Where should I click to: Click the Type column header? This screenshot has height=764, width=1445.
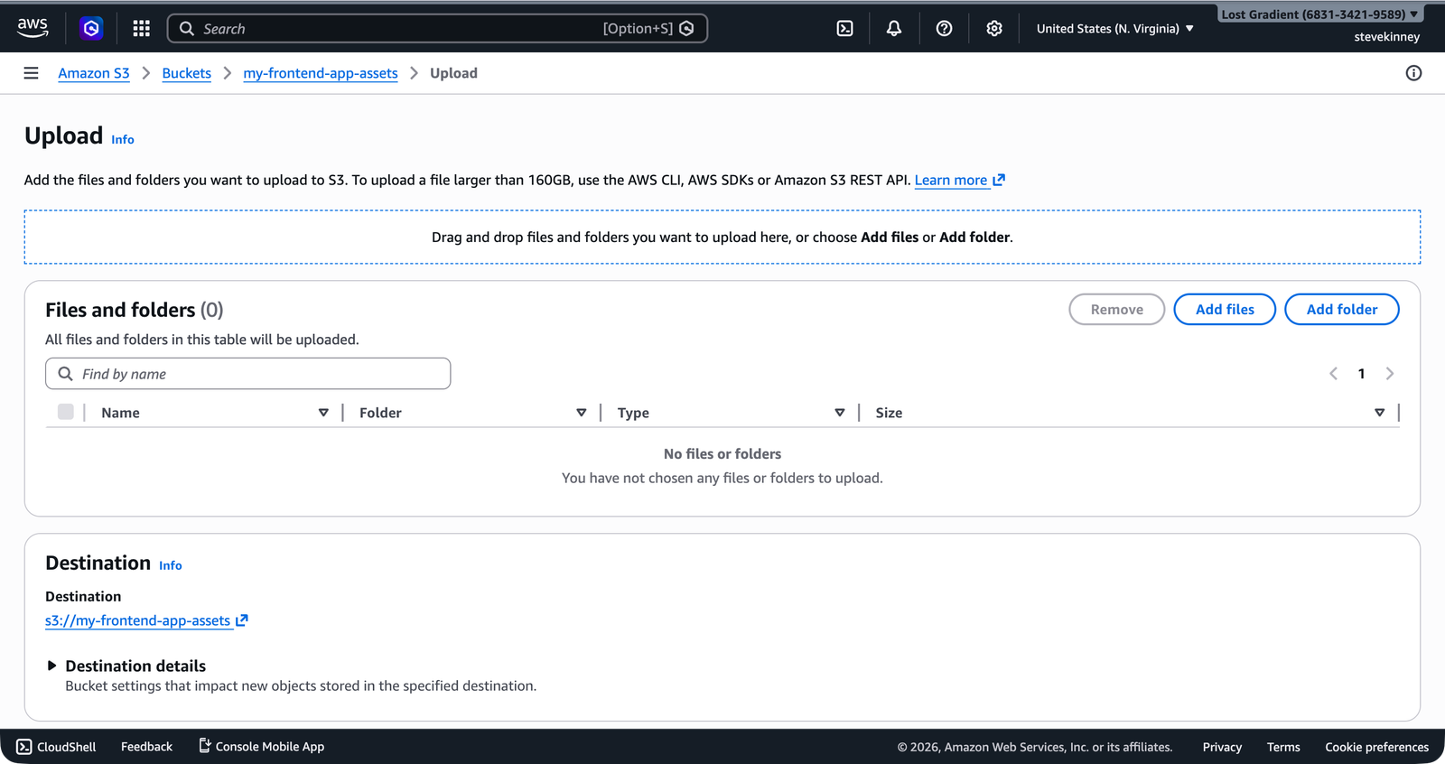pos(633,413)
